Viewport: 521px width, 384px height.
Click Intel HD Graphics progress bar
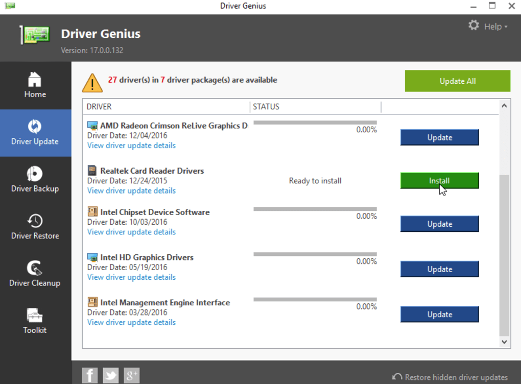coord(315,254)
